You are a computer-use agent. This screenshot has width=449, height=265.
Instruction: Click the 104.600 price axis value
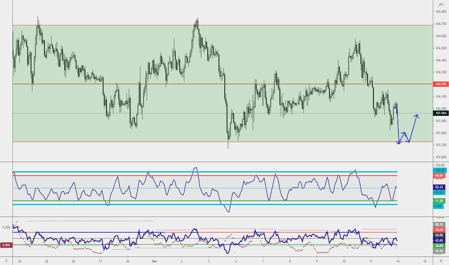point(441,36)
